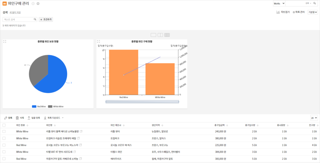Screen dimensions: 320x163
Task: Click the range scrollbar under the bar chart
Action: pos(142,101)
